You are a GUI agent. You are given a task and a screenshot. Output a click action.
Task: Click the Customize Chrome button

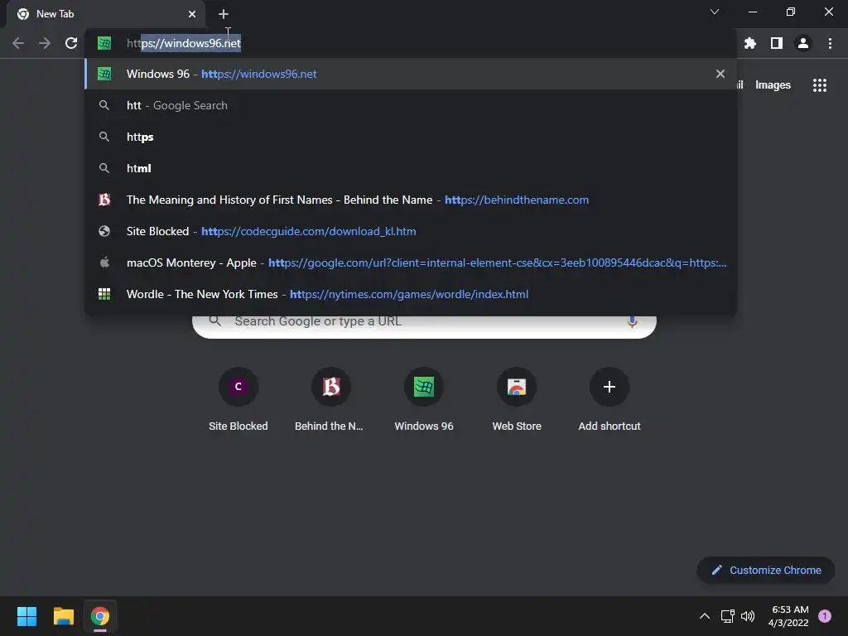click(766, 570)
